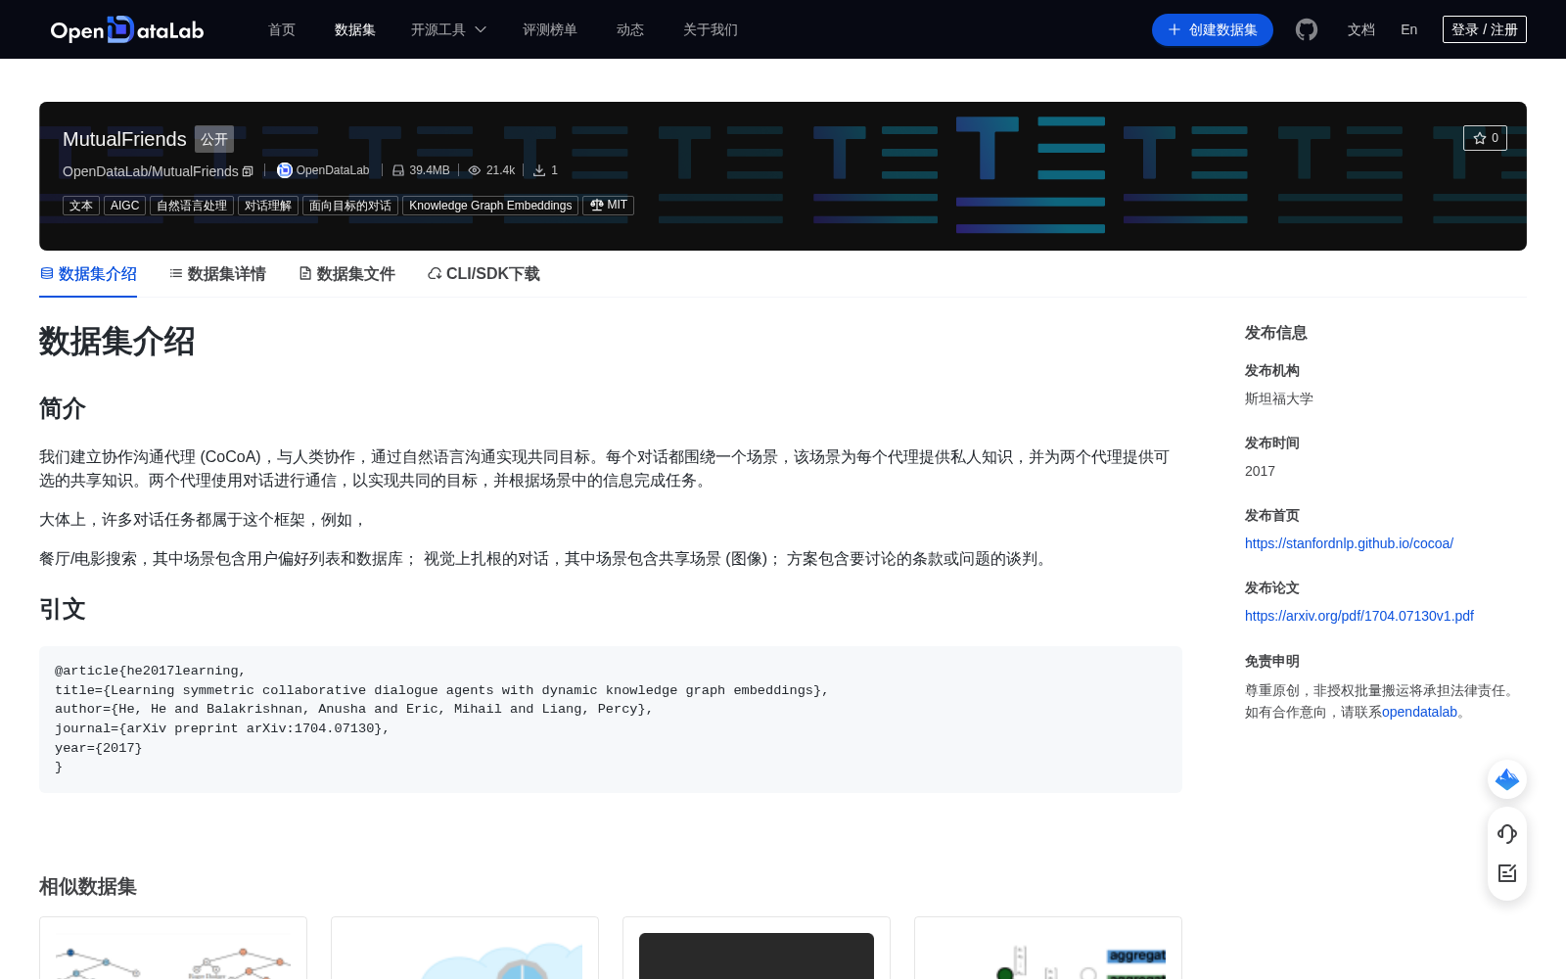Click the MIT license tag
Image resolution: width=1566 pixels, height=979 pixels.
click(x=608, y=206)
